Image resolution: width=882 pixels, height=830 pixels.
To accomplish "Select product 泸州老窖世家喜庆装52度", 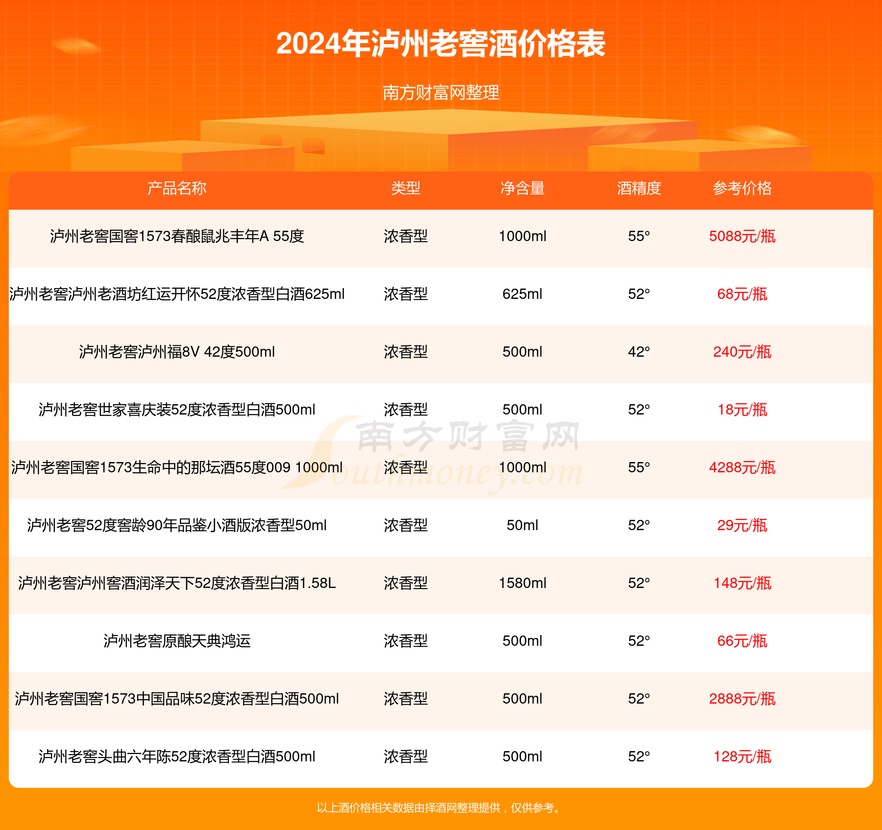I will click(177, 410).
